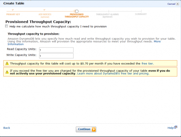This screenshot has width=181, height=137.
Task: Click the Continue button arrow icon
Action: pyautogui.click(x=94, y=129)
